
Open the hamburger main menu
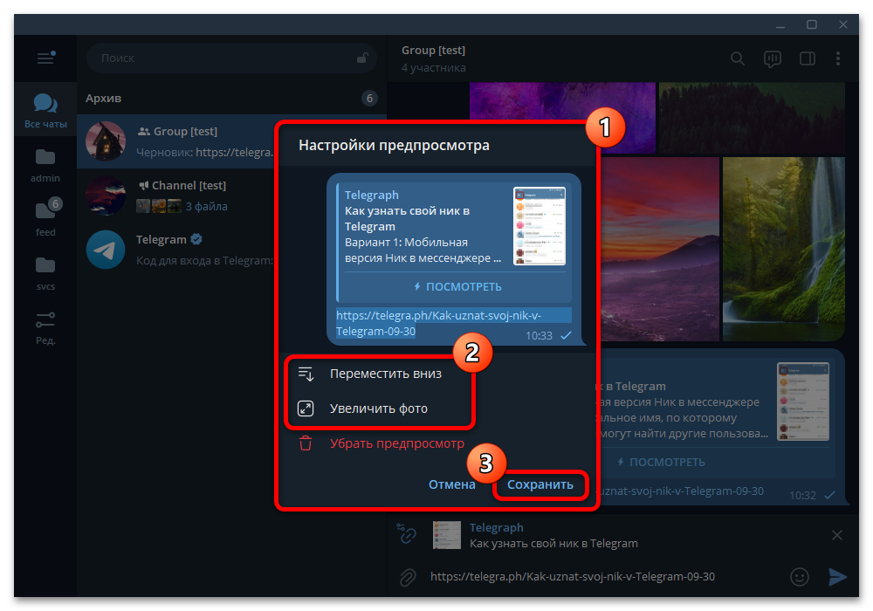45,58
